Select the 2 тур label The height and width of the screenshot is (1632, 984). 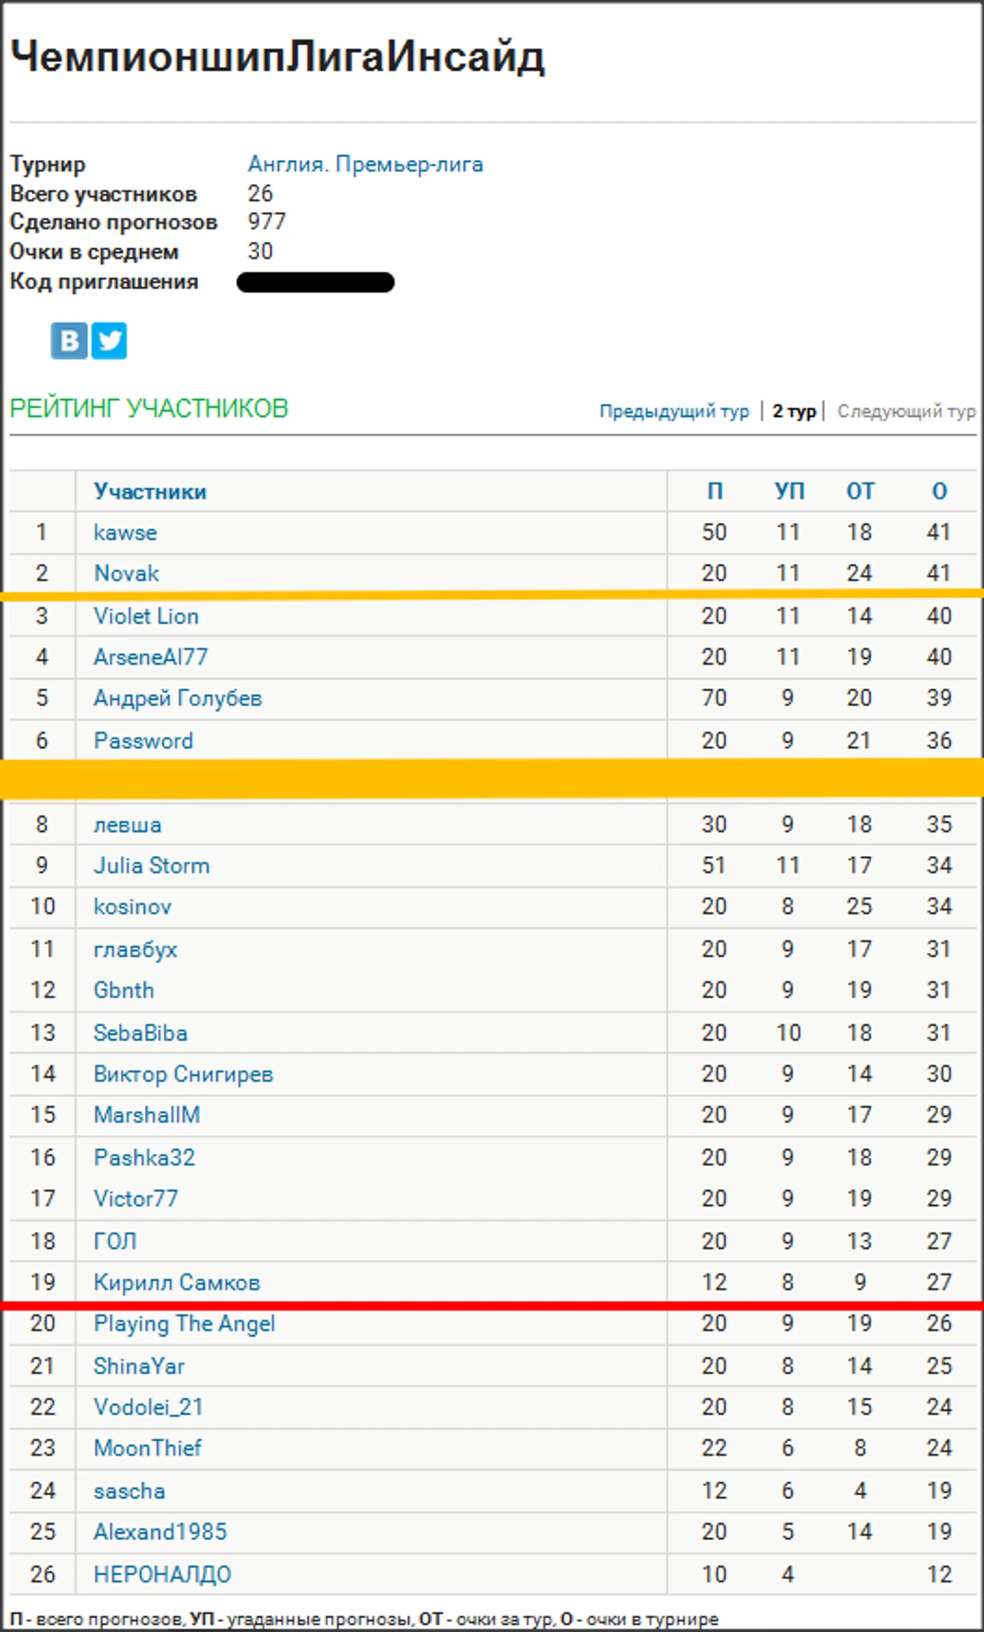coord(794,411)
